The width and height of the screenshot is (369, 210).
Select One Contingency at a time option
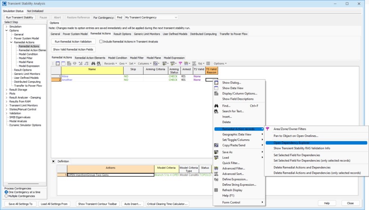(x=6, y=192)
